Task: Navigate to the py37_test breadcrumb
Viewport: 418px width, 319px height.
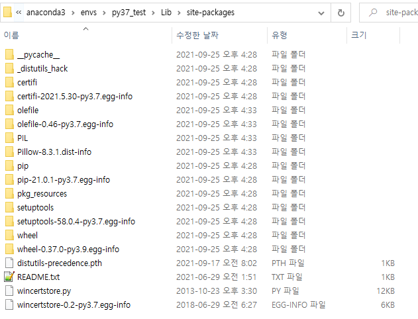Action: click(129, 13)
